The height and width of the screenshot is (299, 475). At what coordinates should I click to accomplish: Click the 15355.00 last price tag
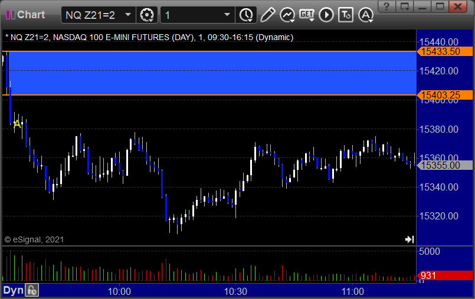[x=445, y=165]
